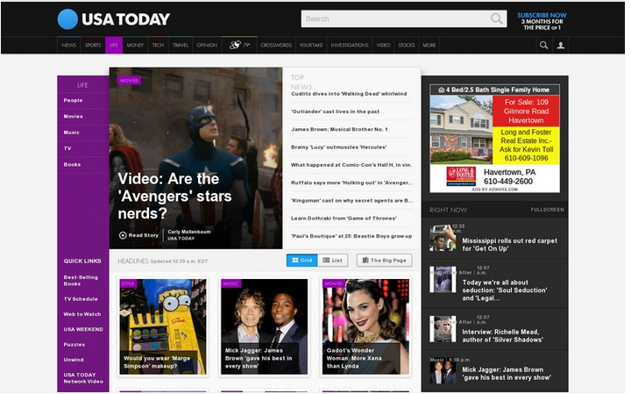Viewport: 631px width, 394px height.
Task: Click the purple MOVIES tag on the hero image
Action: (x=129, y=81)
